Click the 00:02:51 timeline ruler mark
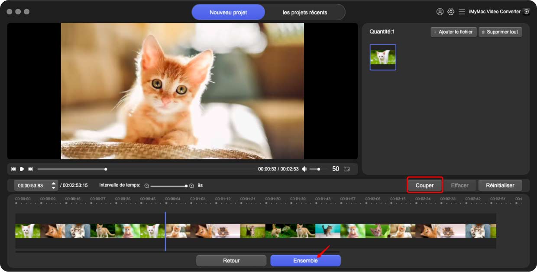Screen dimensions: 537x272 [x=498, y=199]
